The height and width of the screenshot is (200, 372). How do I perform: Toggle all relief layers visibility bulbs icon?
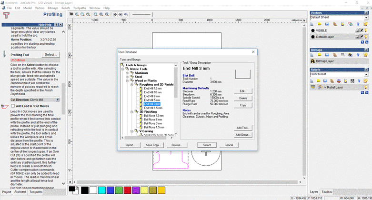[x=366, y=81]
